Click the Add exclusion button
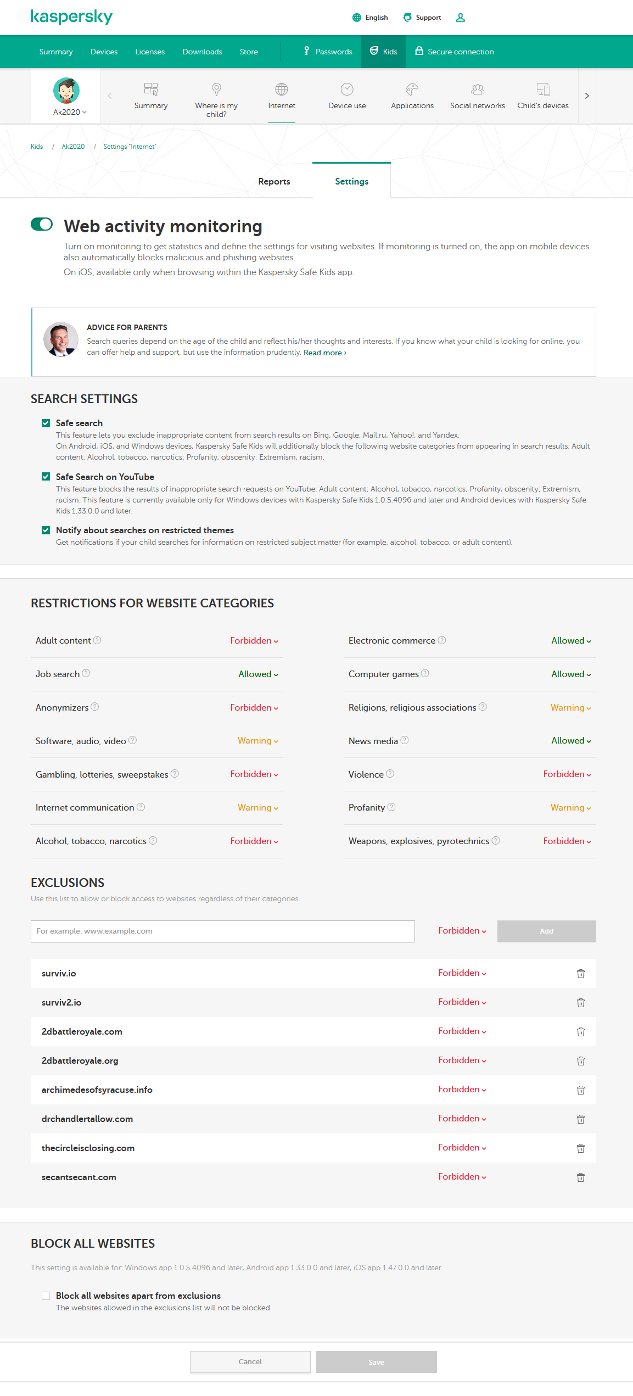Image resolution: width=633 pixels, height=1396 pixels. (x=547, y=931)
